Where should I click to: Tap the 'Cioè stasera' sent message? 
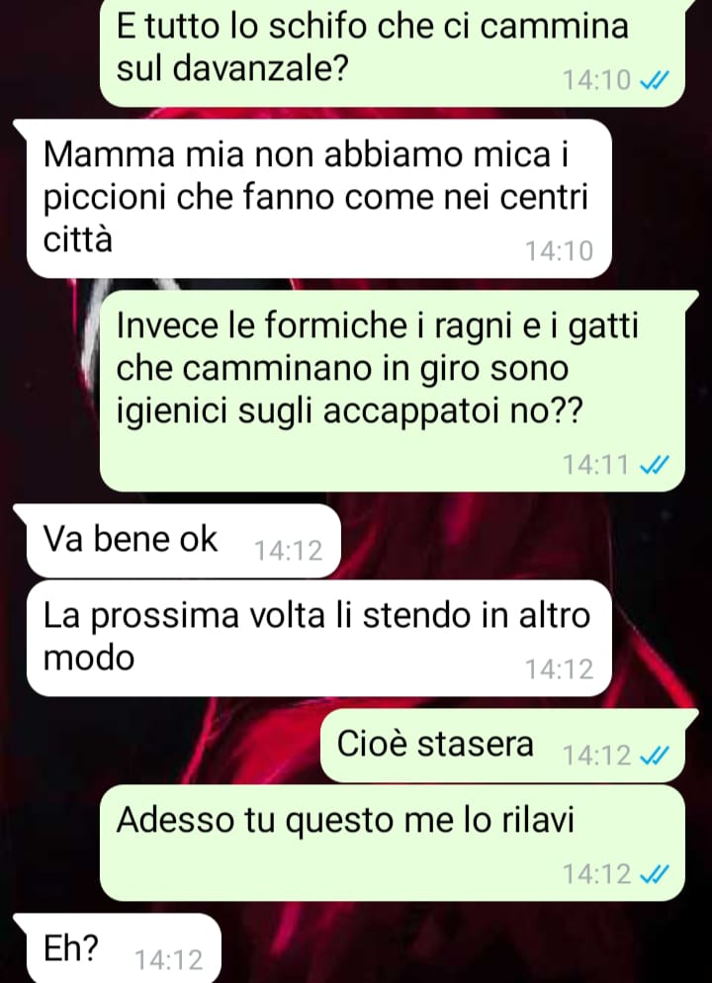tap(502, 746)
